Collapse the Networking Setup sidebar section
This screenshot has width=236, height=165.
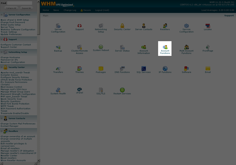pyautogui.click(x=2, y=52)
